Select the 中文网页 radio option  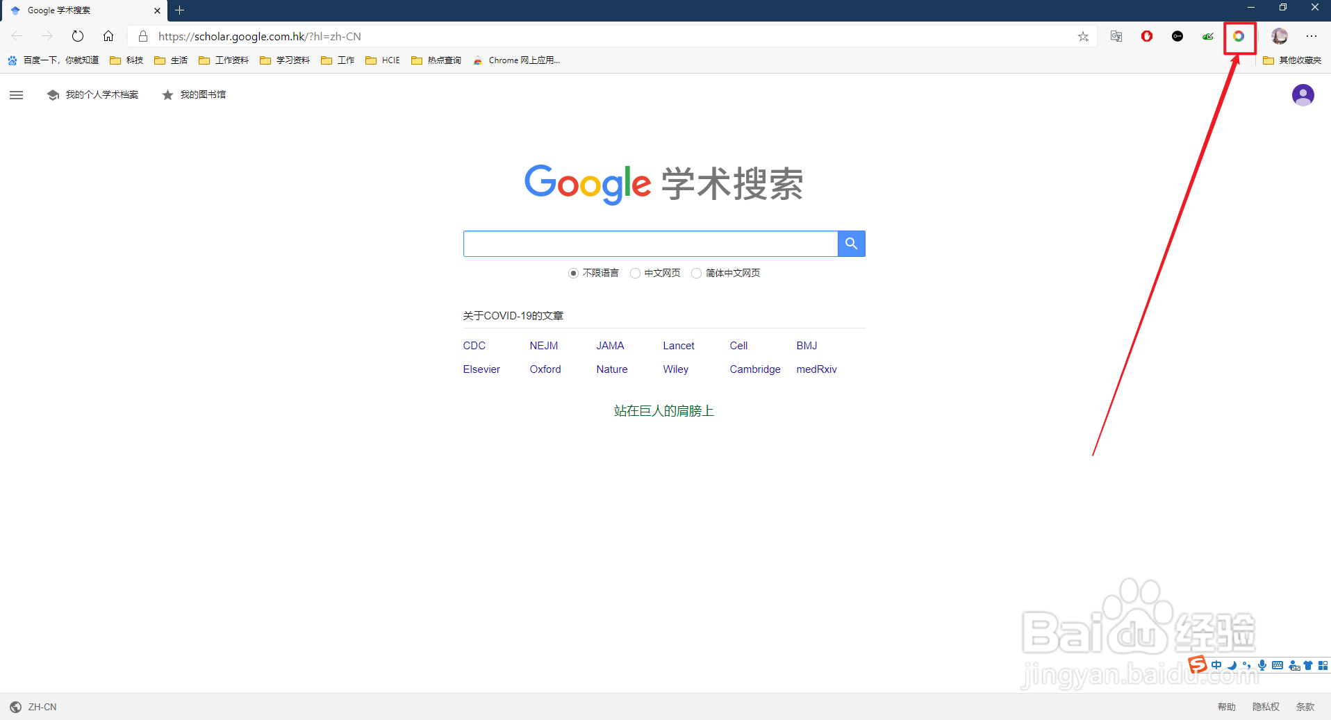click(x=635, y=273)
